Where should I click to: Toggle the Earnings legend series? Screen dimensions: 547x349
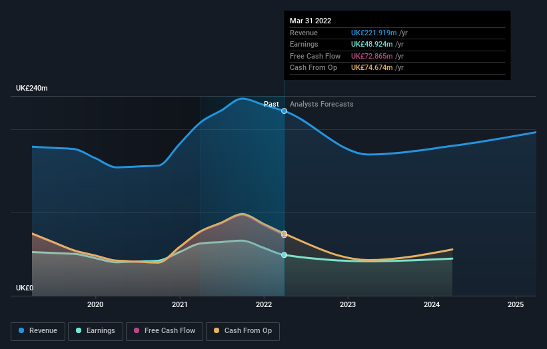click(95, 331)
